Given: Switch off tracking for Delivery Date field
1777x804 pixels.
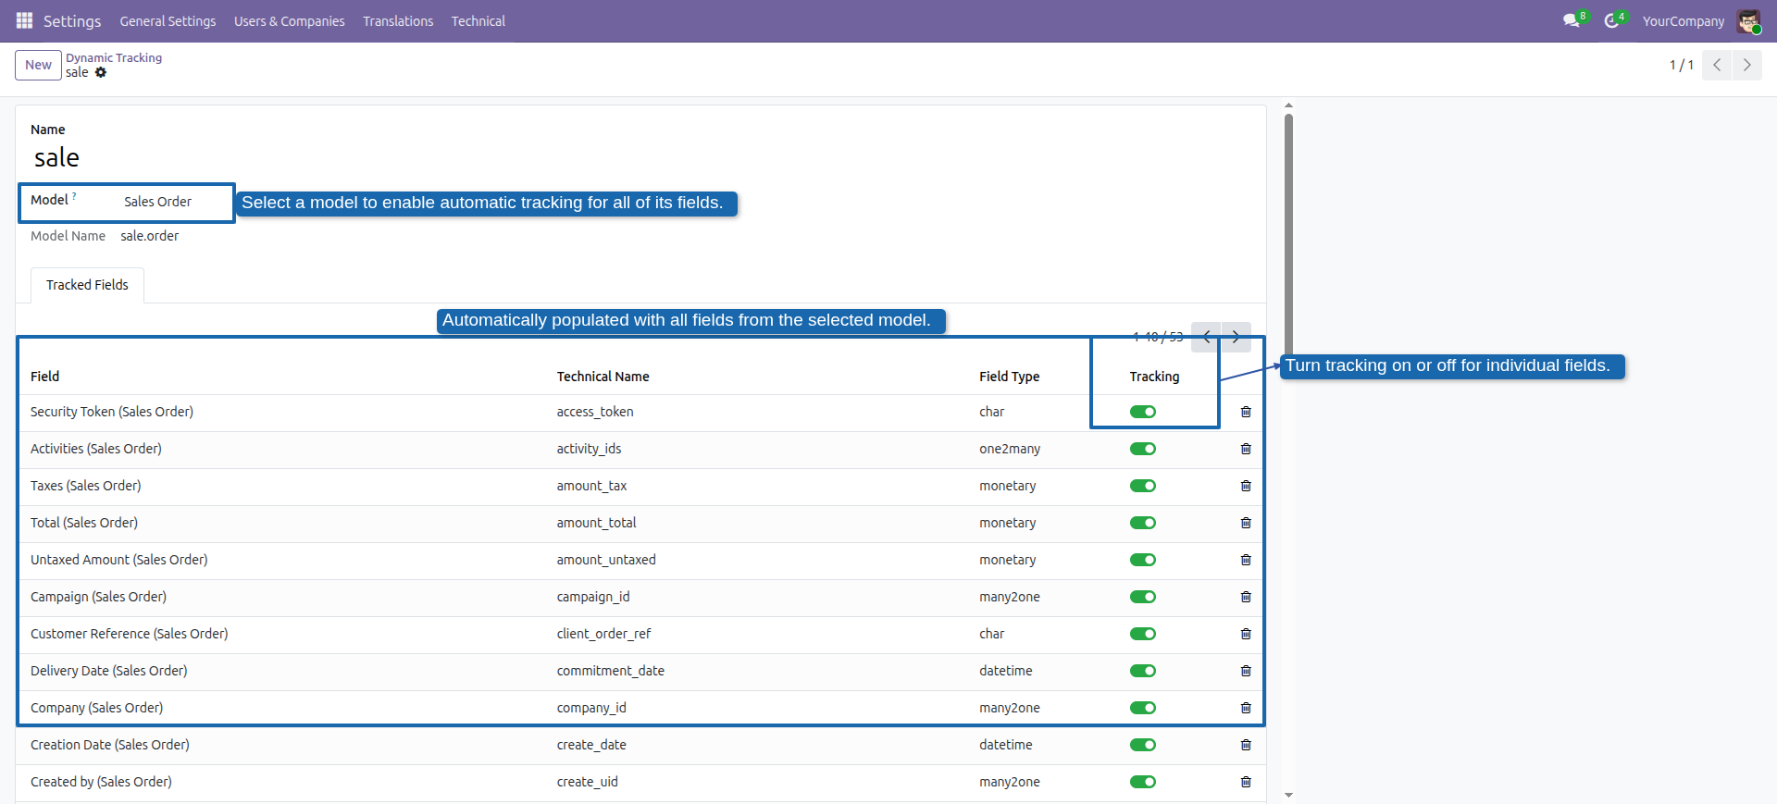Looking at the screenshot, I should (1143, 671).
